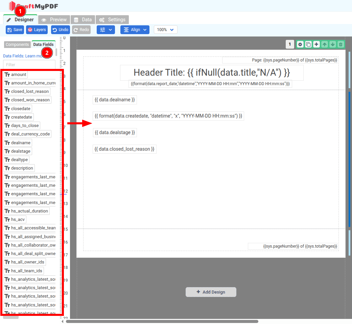352x326 pixels.
Task: Click the Data Fields list scrollbar
Action: click(x=56, y=52)
